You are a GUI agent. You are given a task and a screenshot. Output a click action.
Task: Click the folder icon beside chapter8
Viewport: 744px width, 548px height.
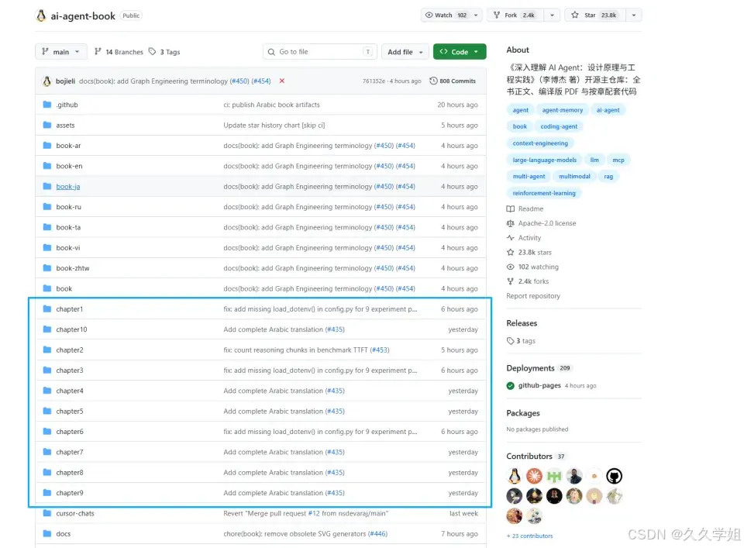(x=47, y=472)
